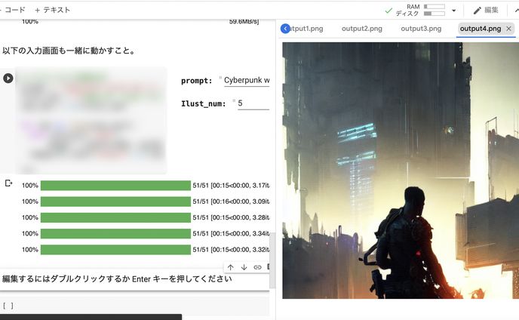
Task: Click the cyberpunk preview image
Action: coord(401,171)
